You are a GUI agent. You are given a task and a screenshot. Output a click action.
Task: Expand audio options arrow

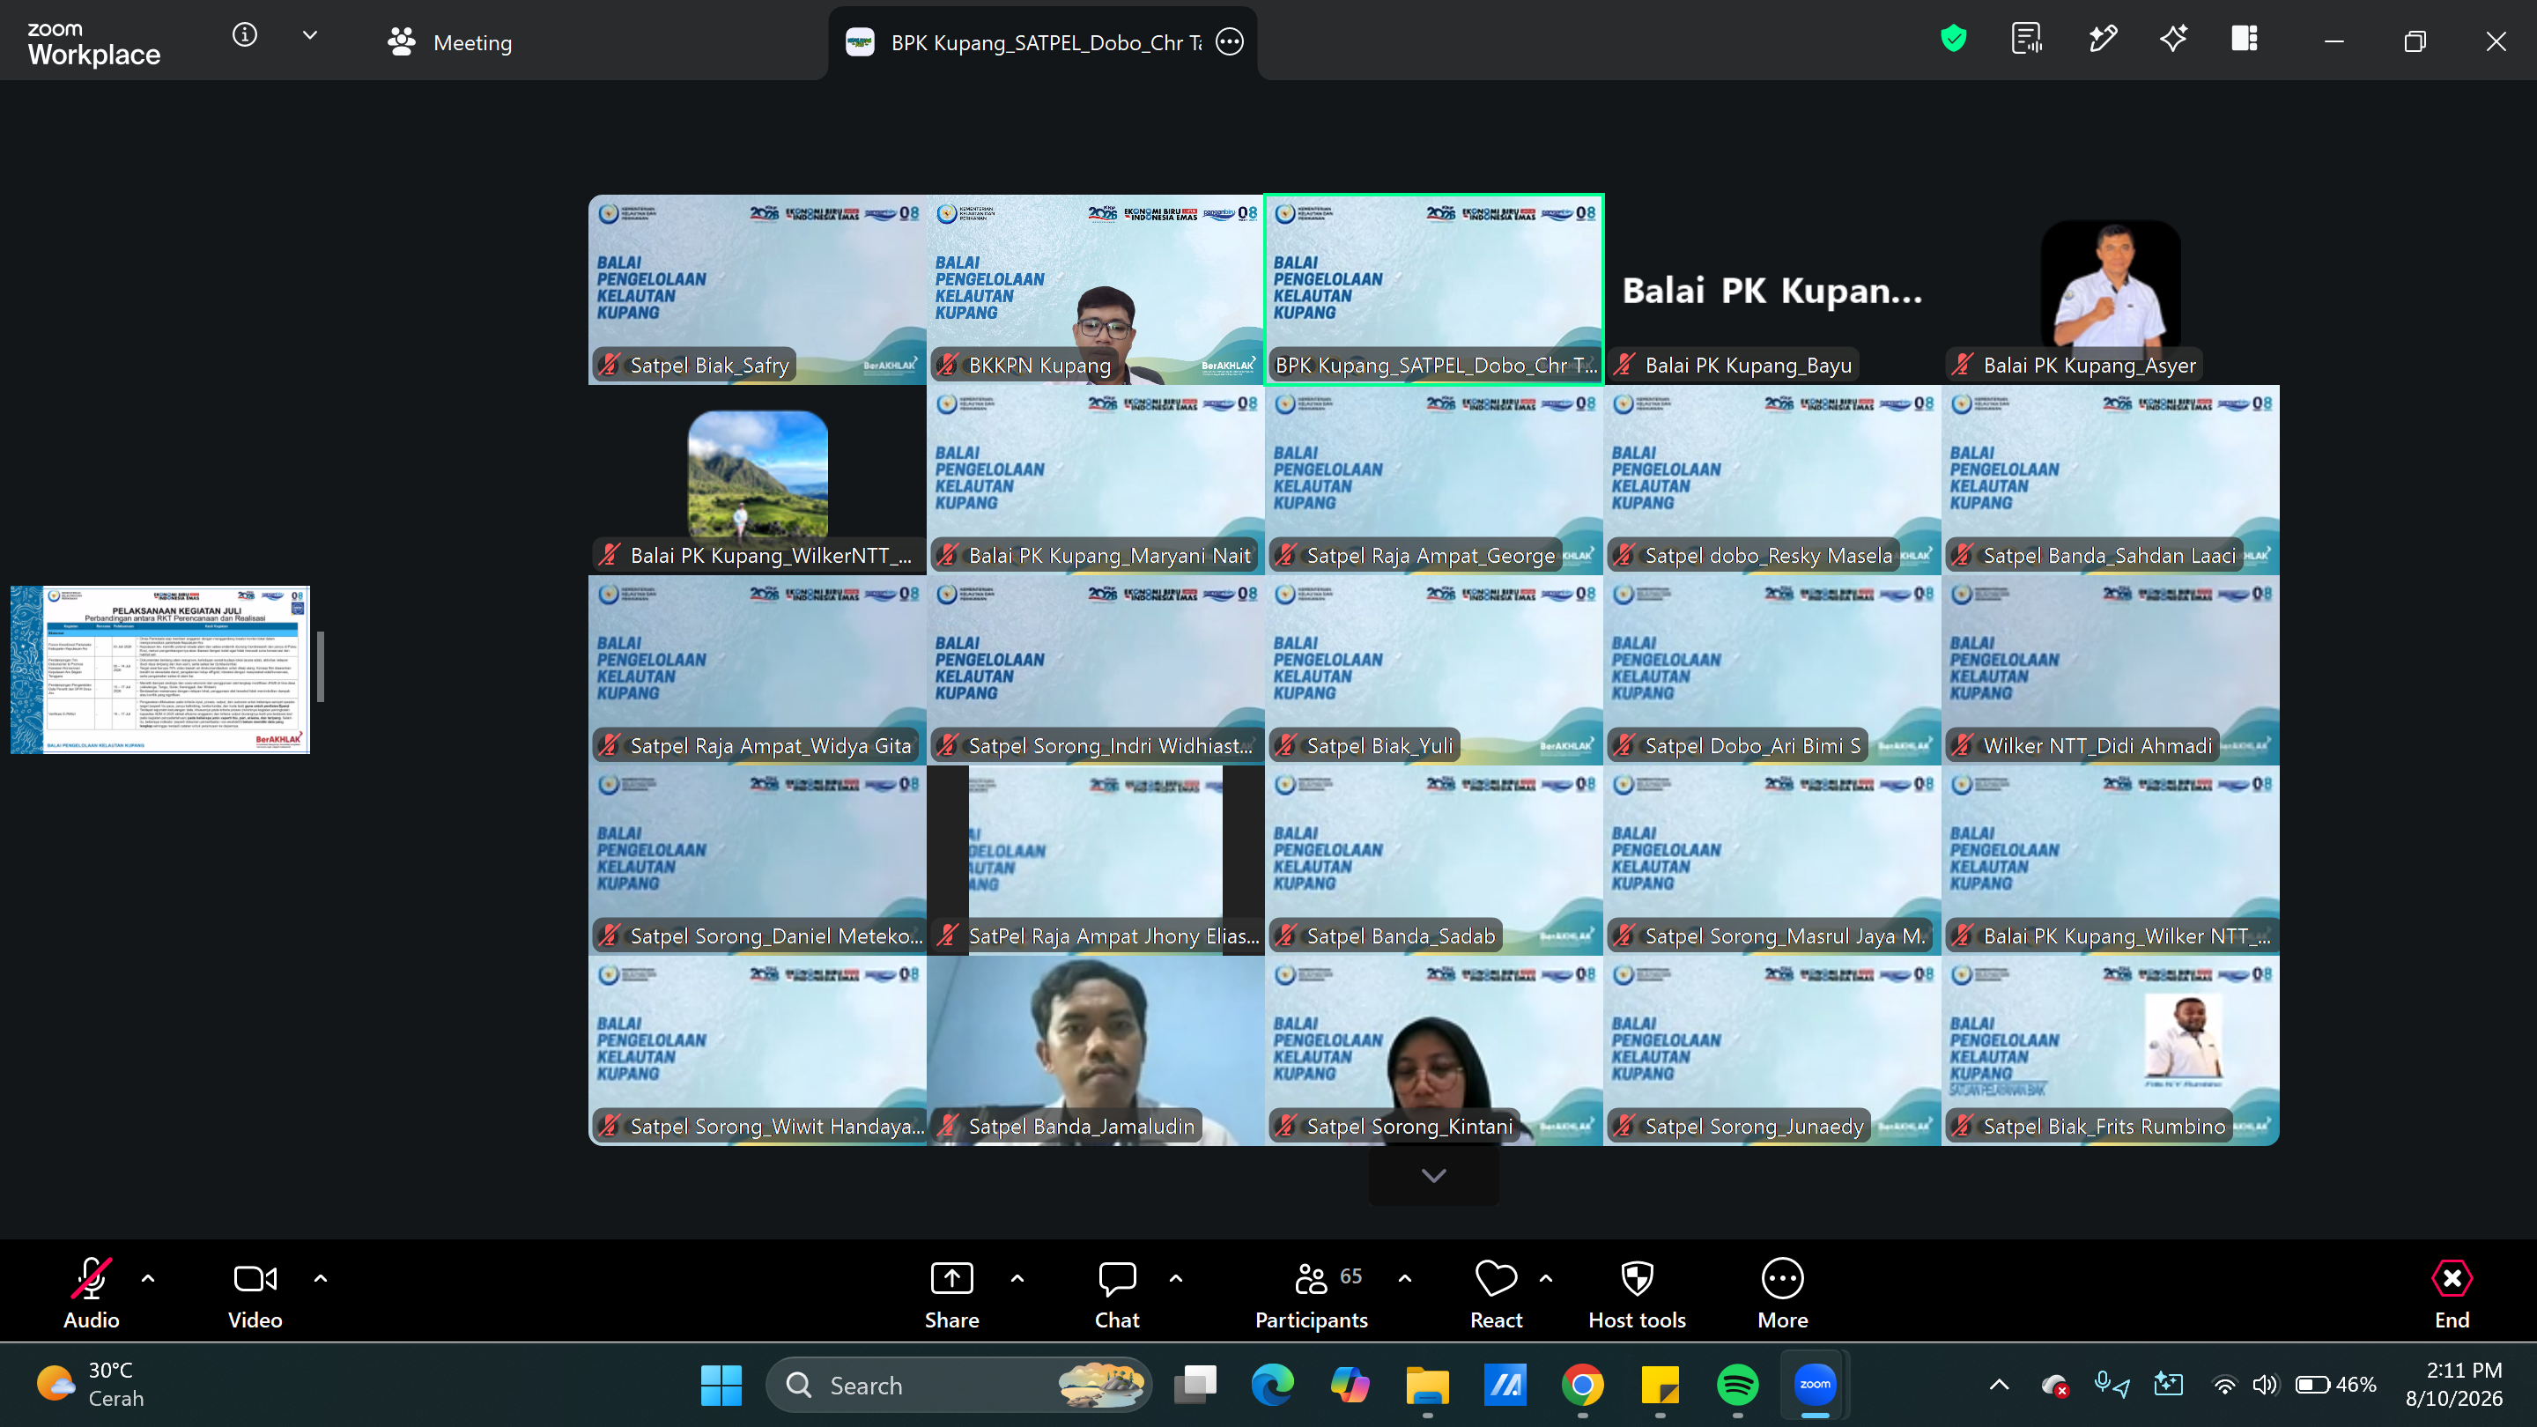(x=148, y=1278)
